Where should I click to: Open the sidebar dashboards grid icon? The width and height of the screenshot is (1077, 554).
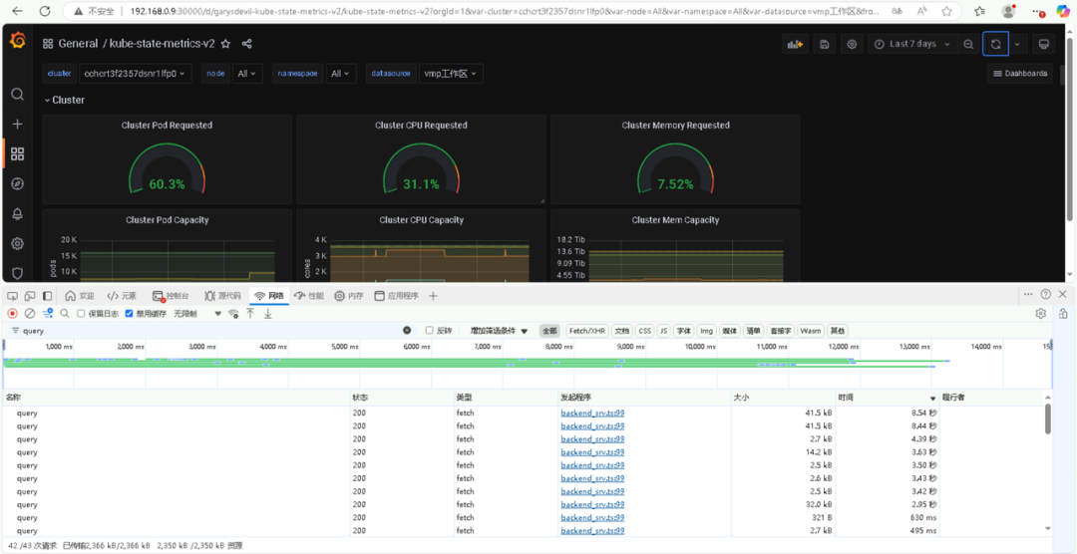[x=18, y=153]
